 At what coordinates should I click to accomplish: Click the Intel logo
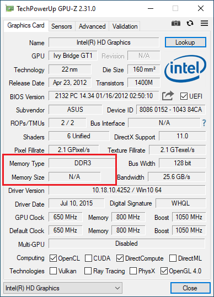point(185,69)
